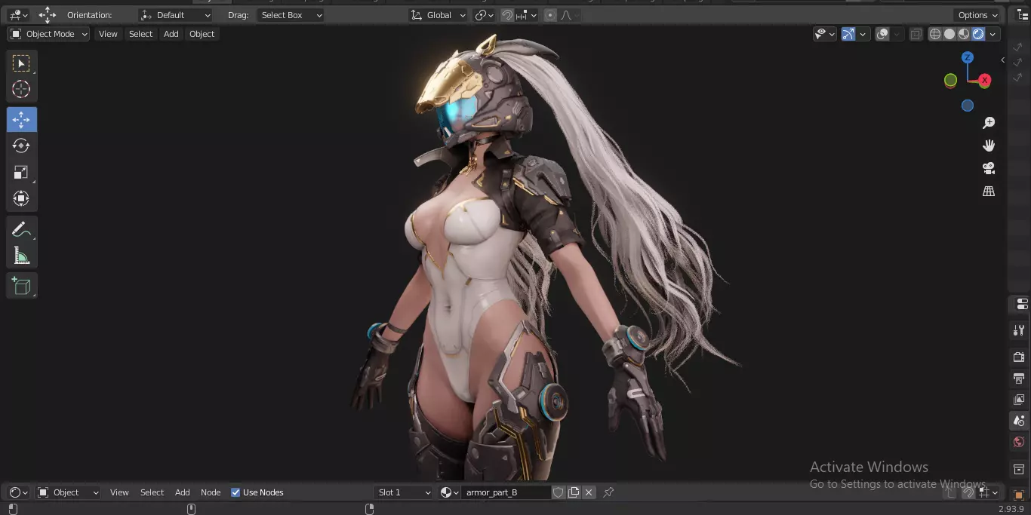Click the armor_part_B material name field
Image resolution: width=1031 pixels, height=515 pixels.
coord(506,492)
